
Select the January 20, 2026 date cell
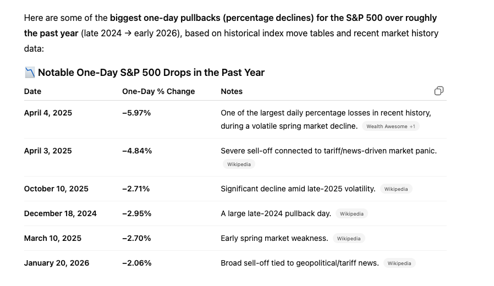[57, 263]
